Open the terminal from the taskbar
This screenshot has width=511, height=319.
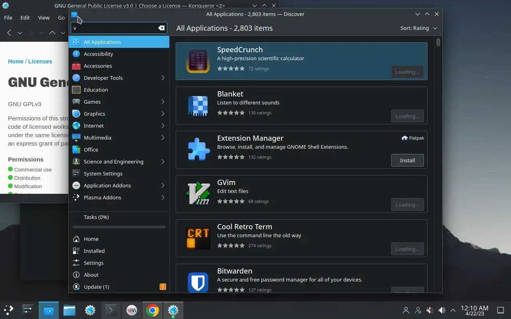click(x=111, y=310)
